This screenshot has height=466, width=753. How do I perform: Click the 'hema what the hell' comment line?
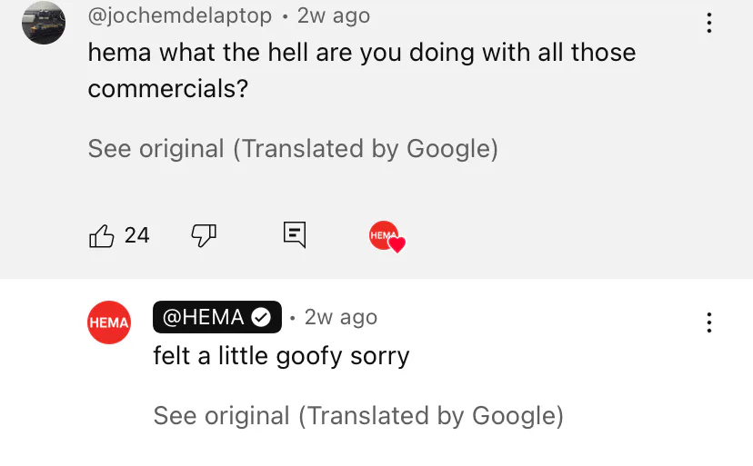click(x=362, y=53)
